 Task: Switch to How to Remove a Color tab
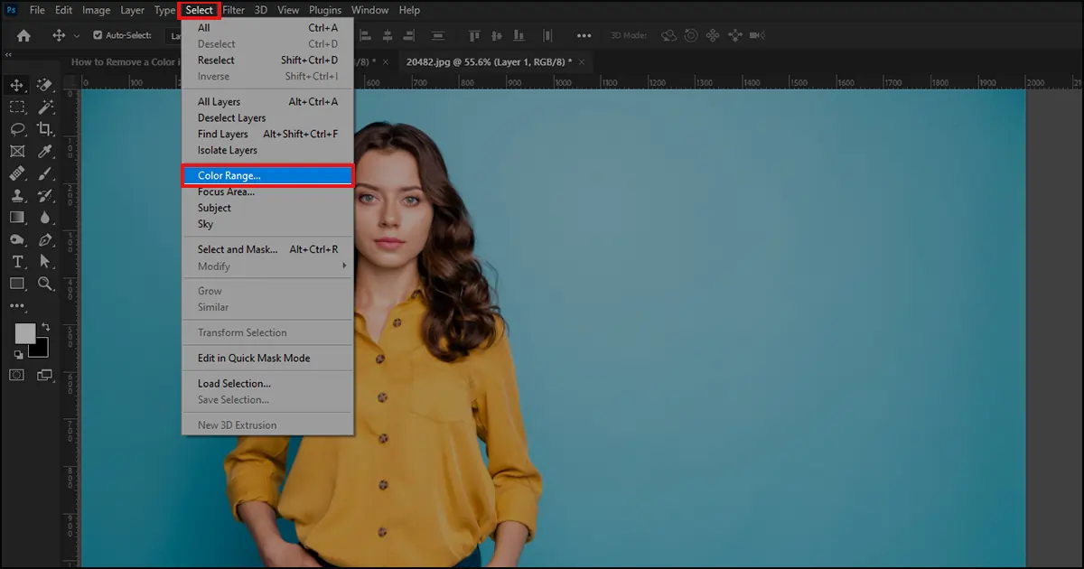point(125,61)
